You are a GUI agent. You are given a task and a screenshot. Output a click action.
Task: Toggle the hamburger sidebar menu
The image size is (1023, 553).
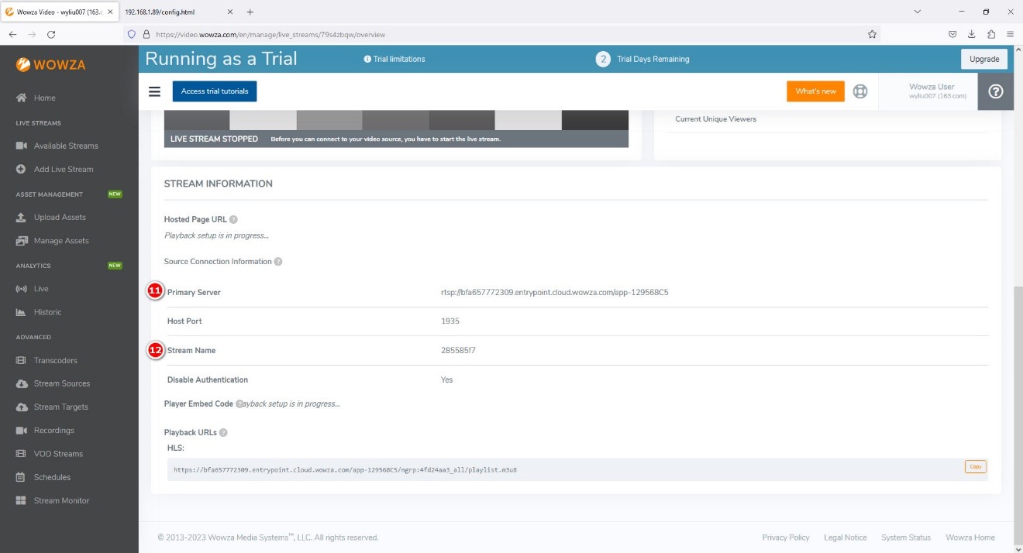[155, 91]
